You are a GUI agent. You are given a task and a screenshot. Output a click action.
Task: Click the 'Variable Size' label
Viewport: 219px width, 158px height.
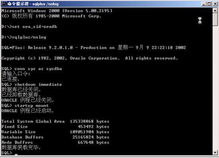(18, 132)
